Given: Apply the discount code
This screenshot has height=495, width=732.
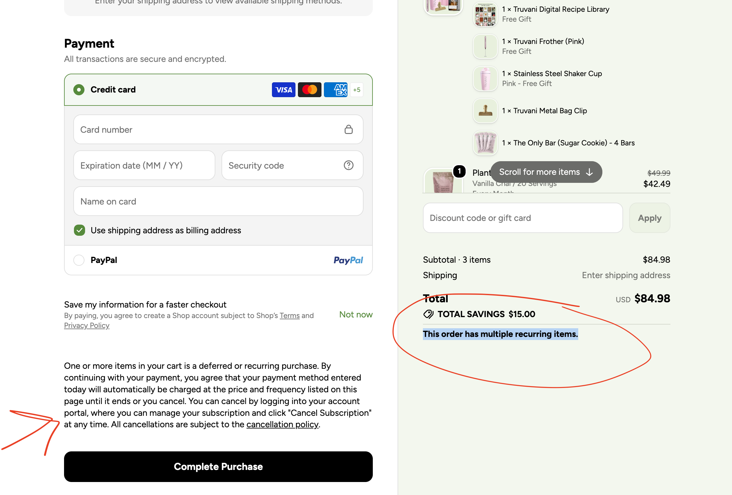Looking at the screenshot, I should pyautogui.click(x=649, y=218).
